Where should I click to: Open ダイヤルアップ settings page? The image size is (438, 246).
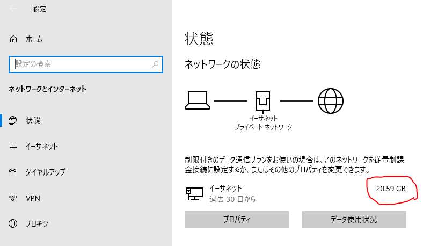[x=45, y=172]
